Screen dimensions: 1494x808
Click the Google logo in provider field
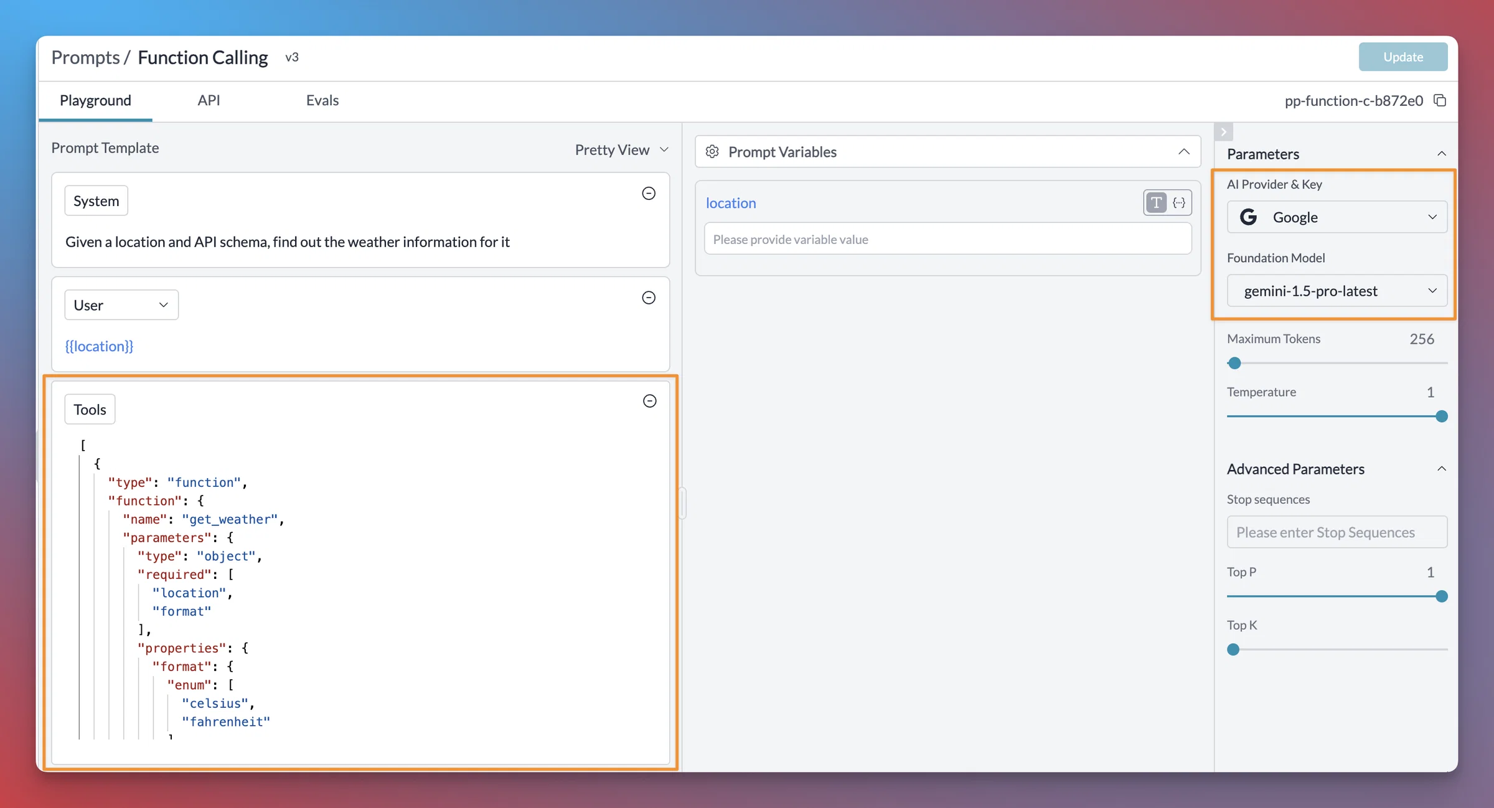click(x=1248, y=217)
